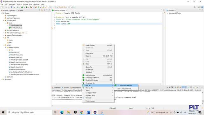The height and width of the screenshot is (115, 204).
Task: Open Microsoft Edge from taskbar
Action: [x=62, y=112]
